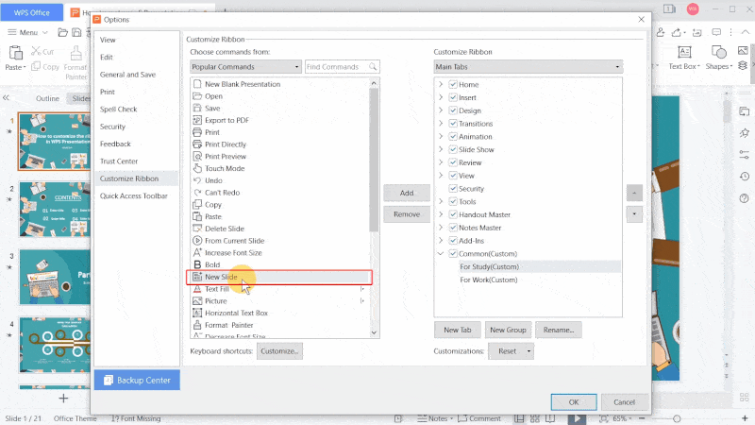
Task: Confirm with the OK button
Action: tap(574, 402)
